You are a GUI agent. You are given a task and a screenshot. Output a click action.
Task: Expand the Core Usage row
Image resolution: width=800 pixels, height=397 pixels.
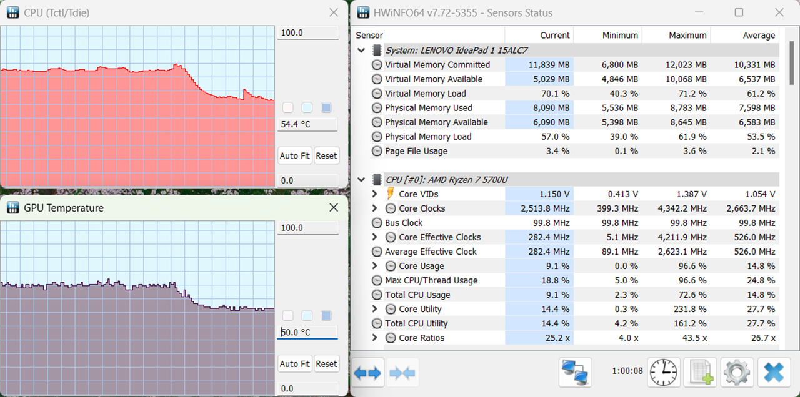click(375, 266)
